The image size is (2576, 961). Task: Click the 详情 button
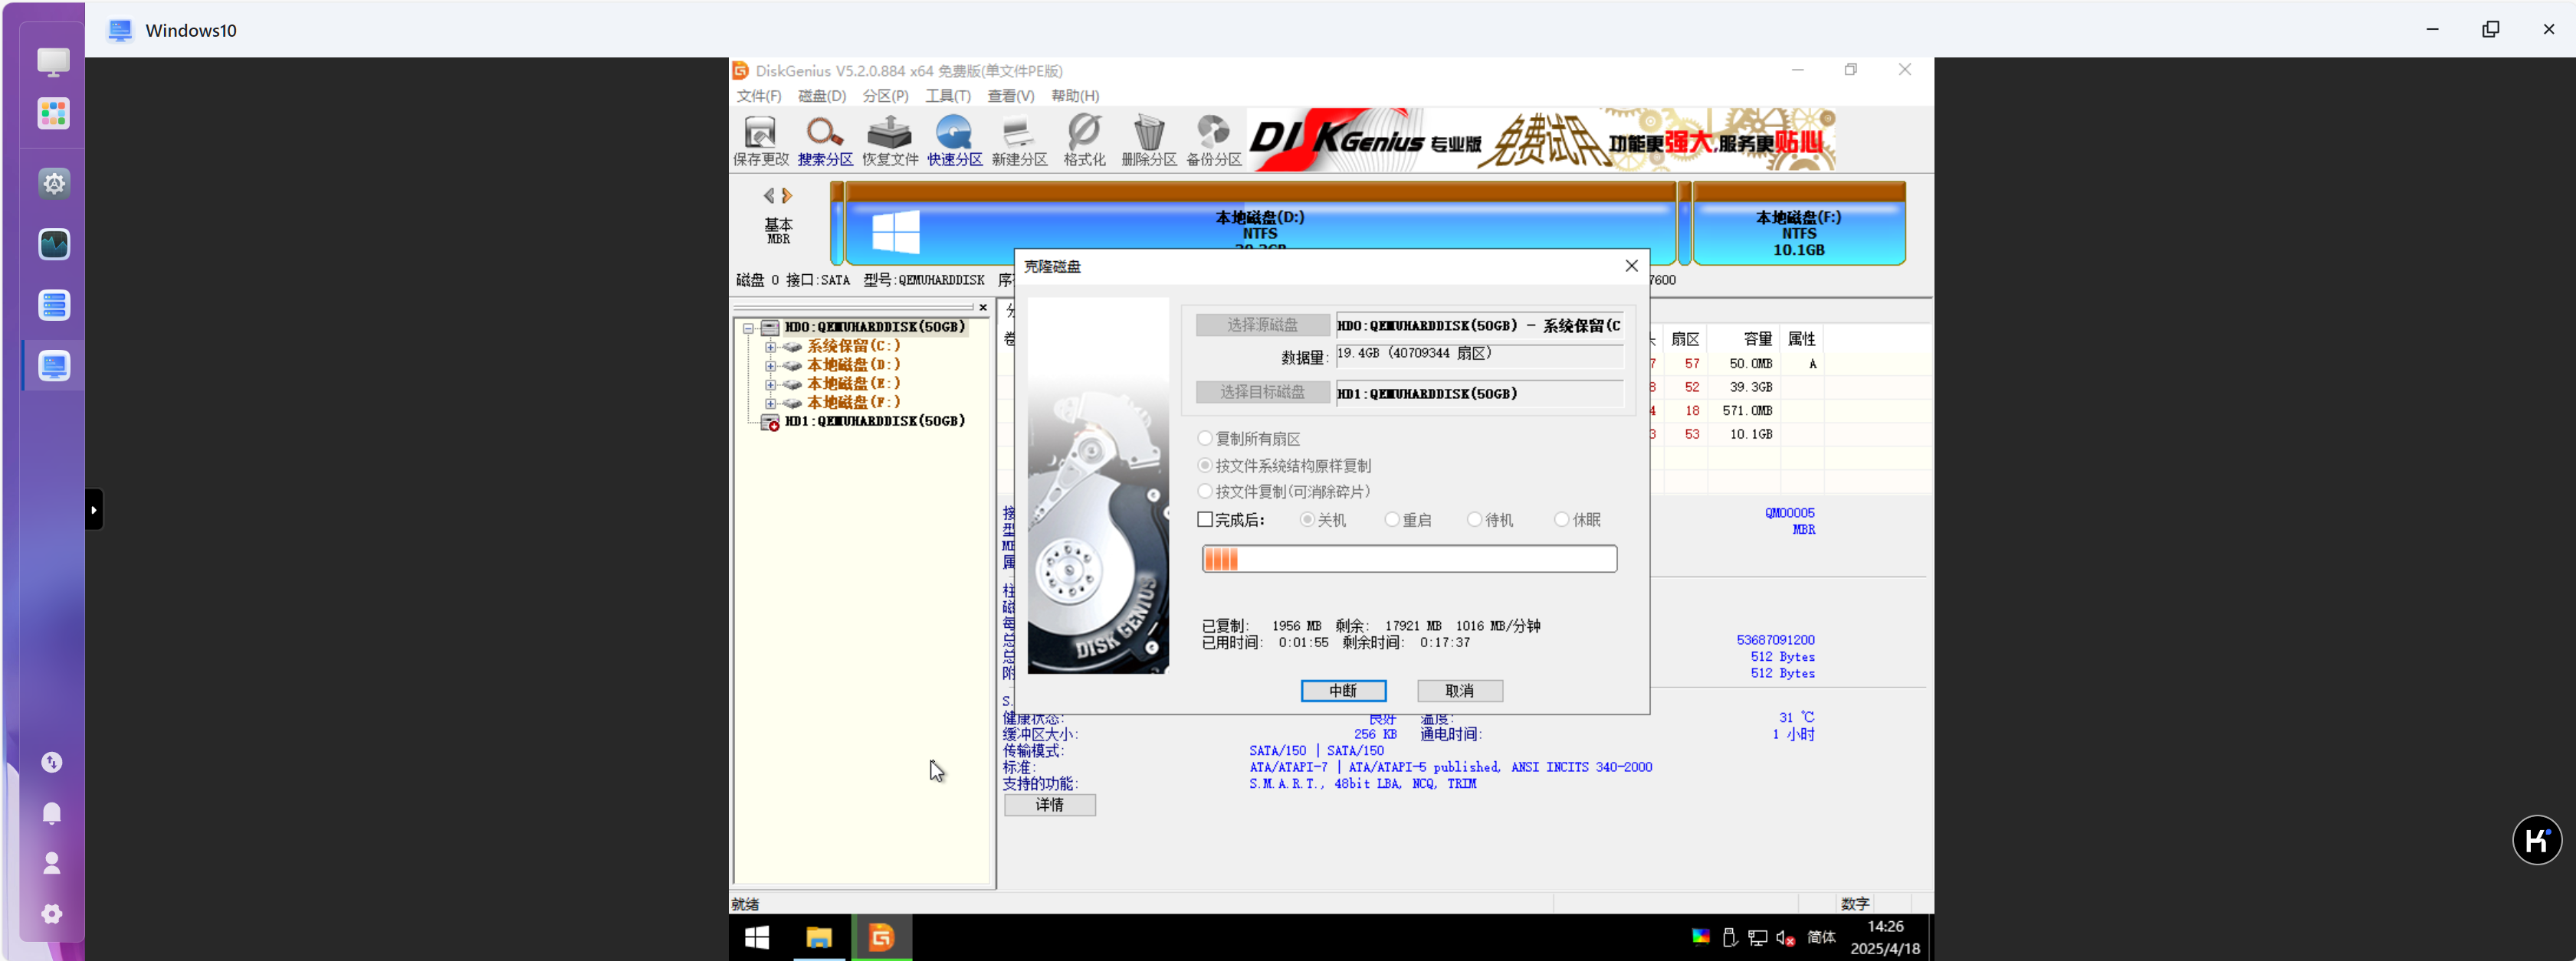[x=1050, y=806]
